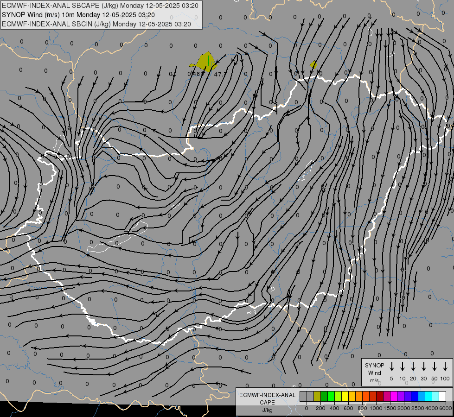Click the '6000' tick label in the CAPE legend
This screenshot has width=454, height=417.
pyautogui.click(x=446, y=408)
